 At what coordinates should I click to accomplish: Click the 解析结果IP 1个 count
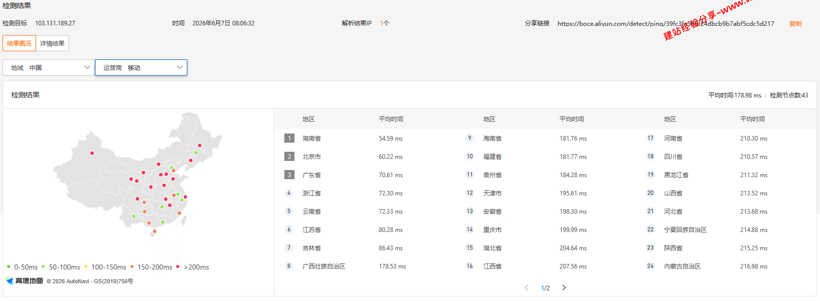[x=384, y=23]
